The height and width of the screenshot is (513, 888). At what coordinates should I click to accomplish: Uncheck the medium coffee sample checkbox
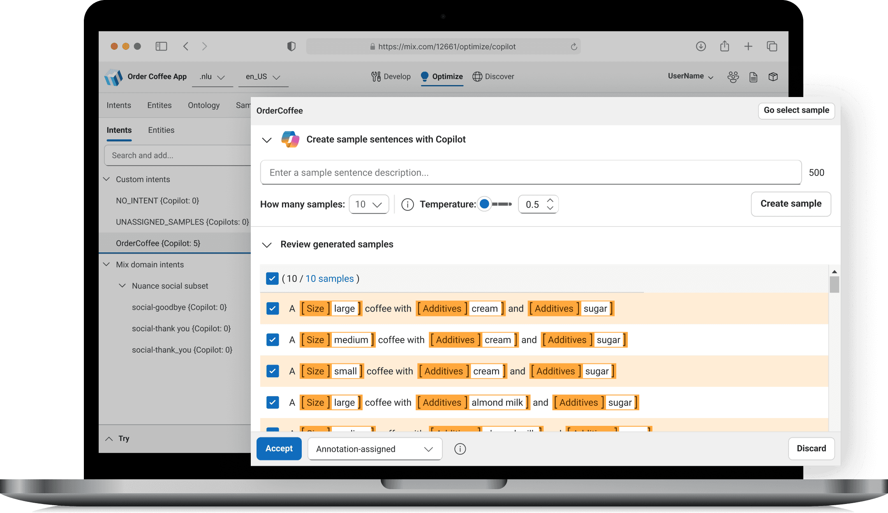pos(273,340)
